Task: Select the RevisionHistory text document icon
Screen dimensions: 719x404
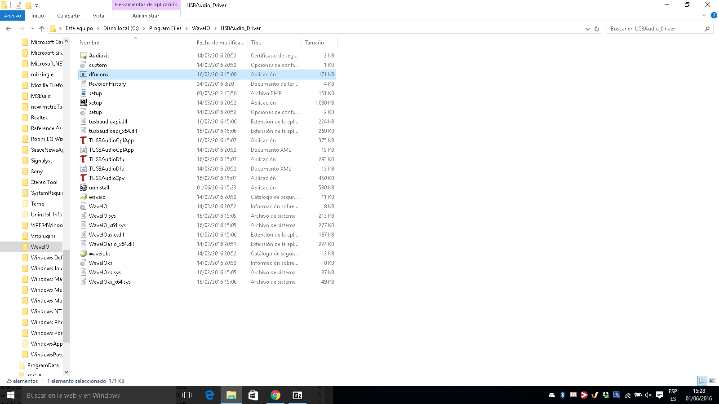Action: [x=83, y=84]
